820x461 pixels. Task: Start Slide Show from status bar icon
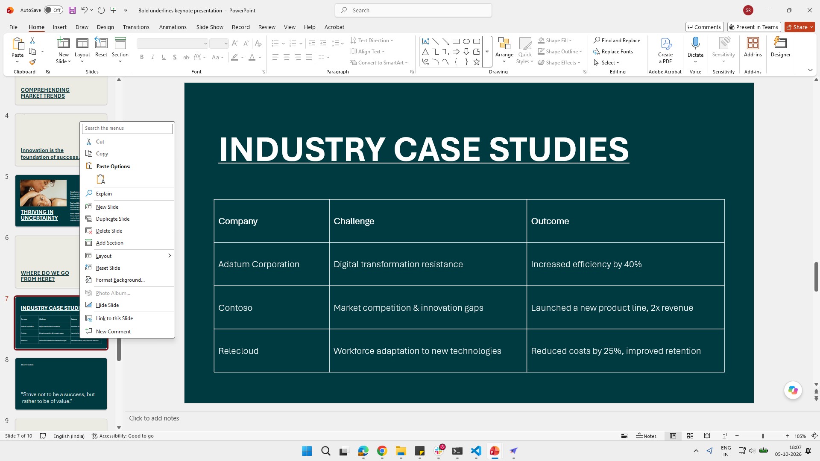click(724, 436)
